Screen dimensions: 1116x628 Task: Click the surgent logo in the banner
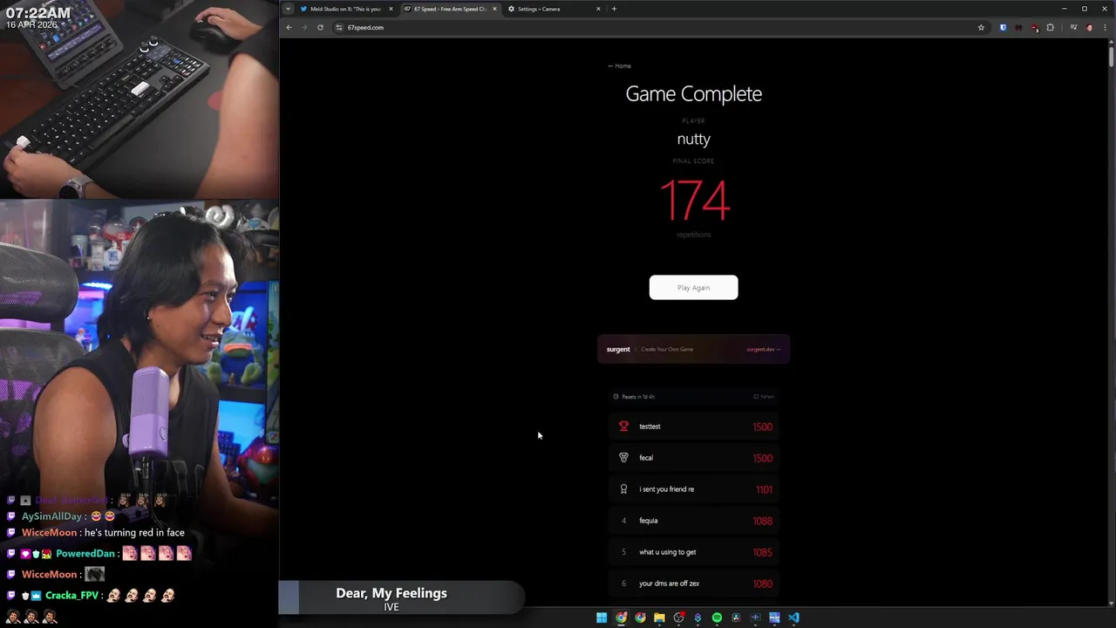[618, 350]
